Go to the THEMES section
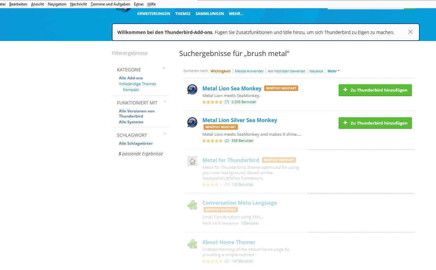The height and width of the screenshot is (270, 436). click(183, 14)
